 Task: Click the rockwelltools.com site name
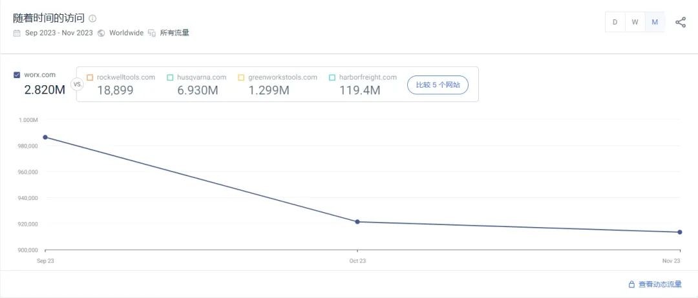pos(126,77)
